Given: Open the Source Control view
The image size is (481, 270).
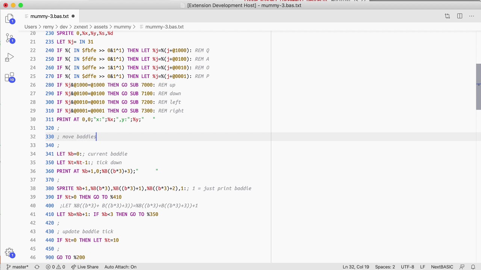Looking at the screenshot, I should 9,38.
